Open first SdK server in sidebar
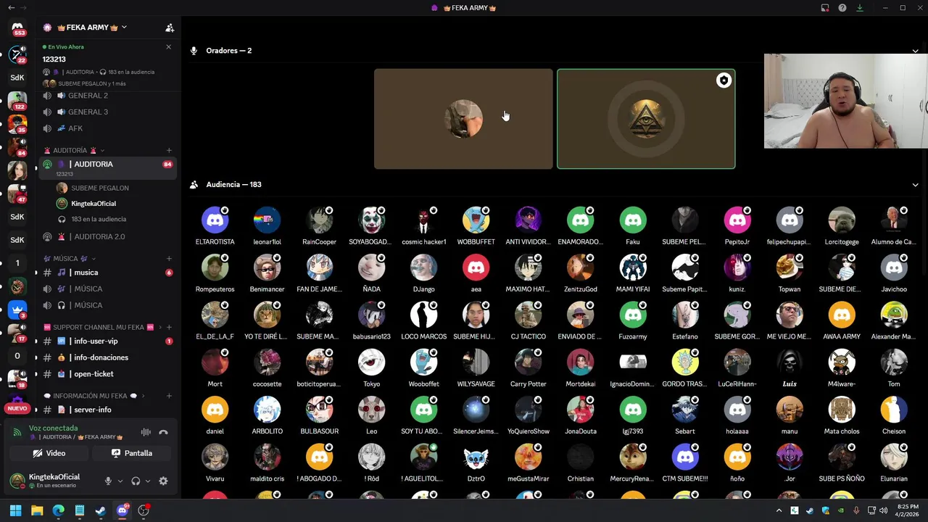 tap(17, 78)
